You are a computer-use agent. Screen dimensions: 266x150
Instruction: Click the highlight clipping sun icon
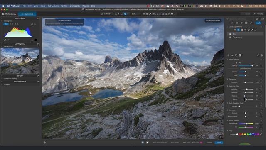tap(8, 40)
